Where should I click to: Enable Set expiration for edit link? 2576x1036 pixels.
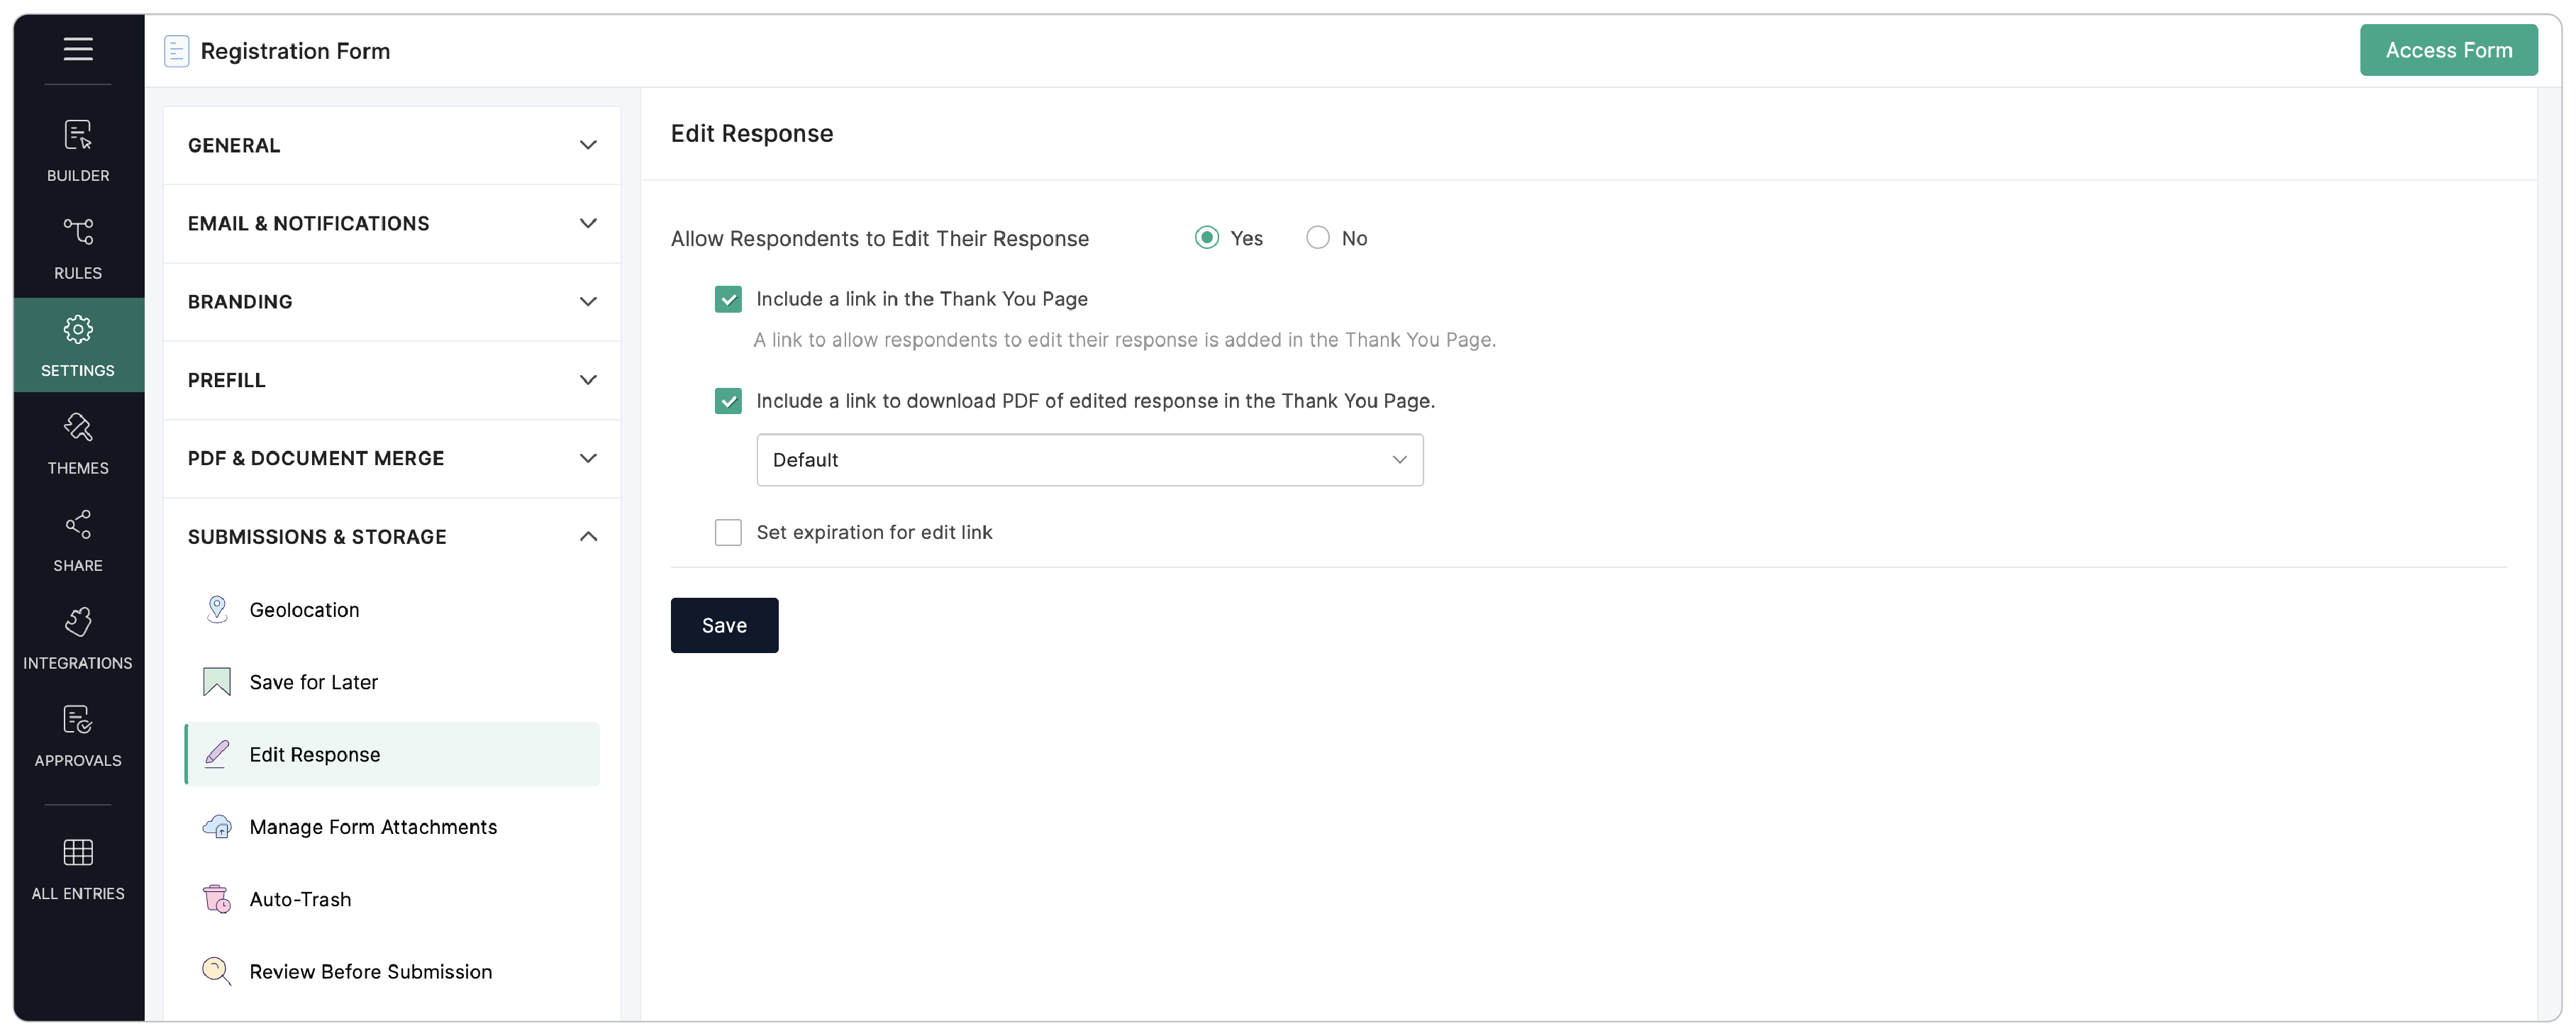(x=728, y=532)
